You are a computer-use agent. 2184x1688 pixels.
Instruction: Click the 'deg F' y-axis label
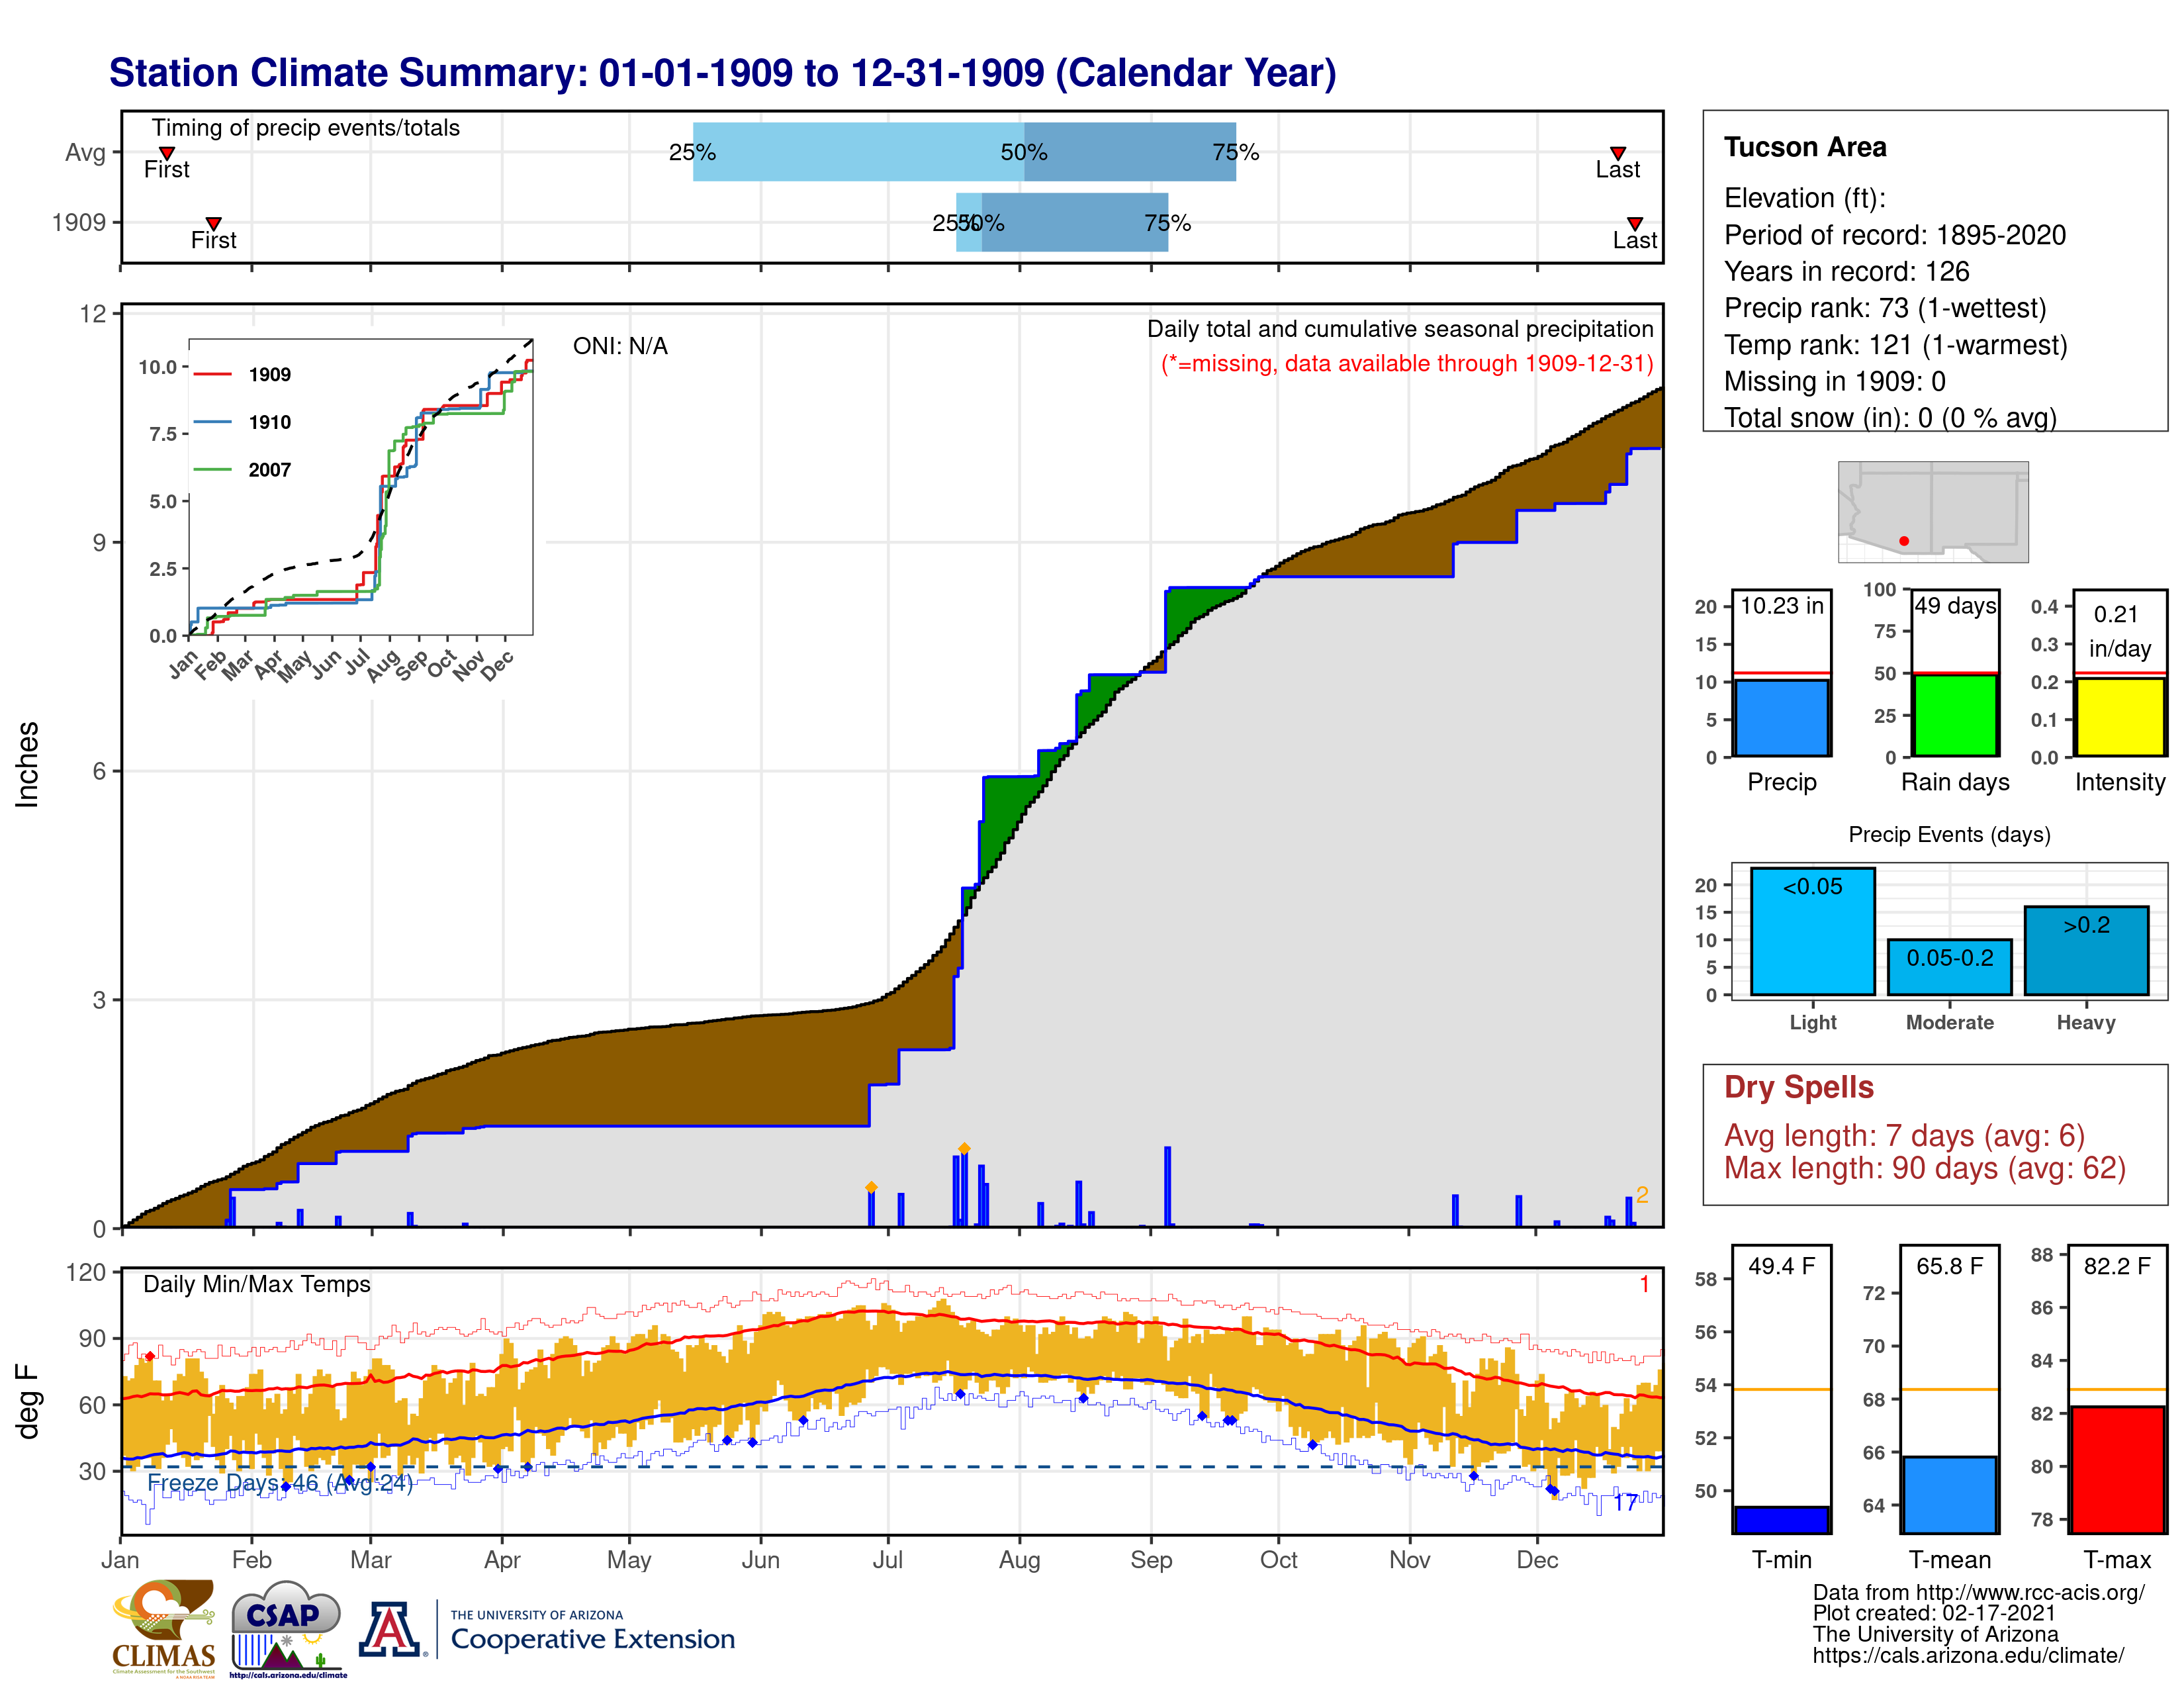point(27,1402)
